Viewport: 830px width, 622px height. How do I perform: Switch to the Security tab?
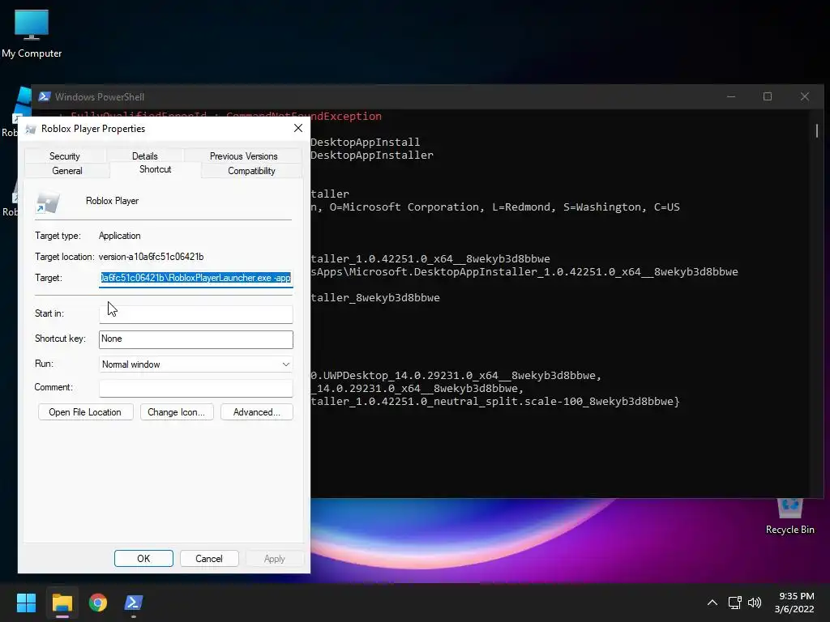point(65,156)
